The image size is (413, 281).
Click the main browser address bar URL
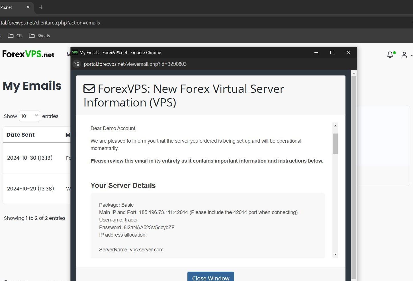click(50, 23)
